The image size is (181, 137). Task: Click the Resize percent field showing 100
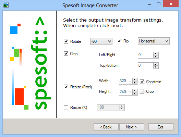[108, 108]
